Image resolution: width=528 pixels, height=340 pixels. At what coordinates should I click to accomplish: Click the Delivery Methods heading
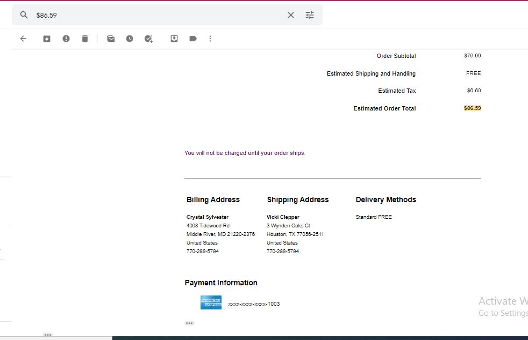pyautogui.click(x=386, y=199)
